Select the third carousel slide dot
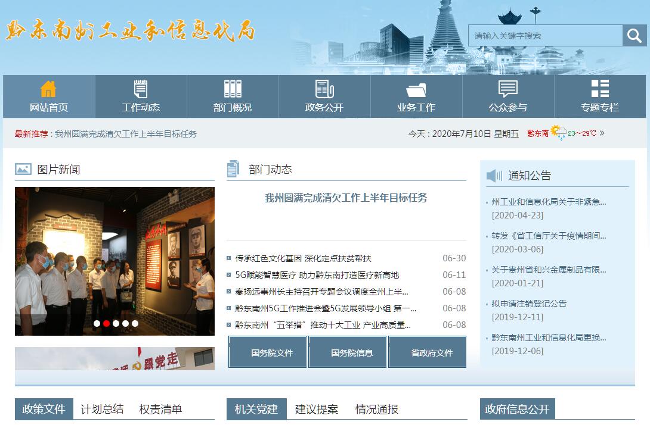The height and width of the screenshot is (425, 650). point(116,324)
